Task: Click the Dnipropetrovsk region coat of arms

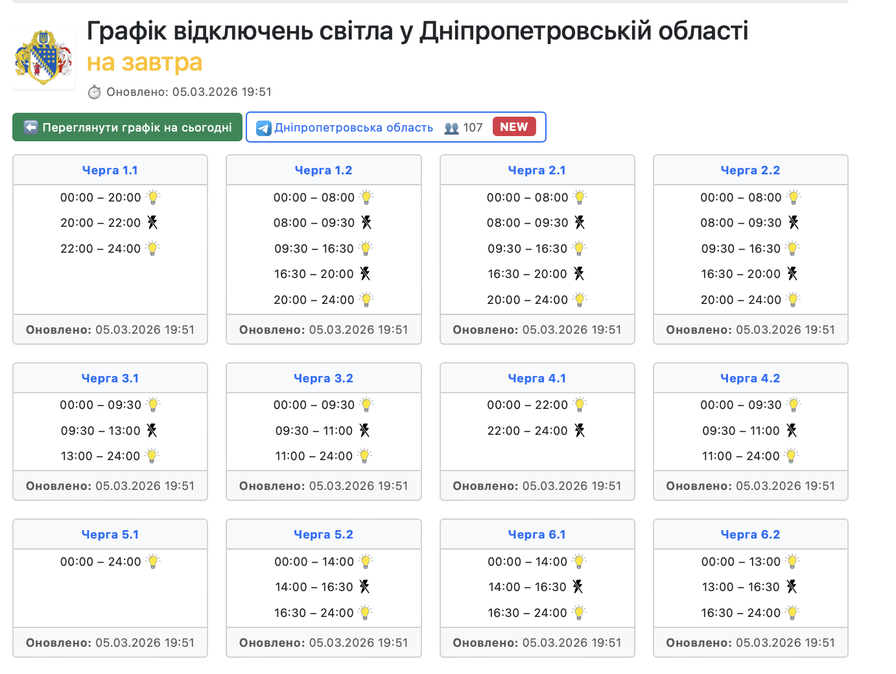Action: coord(43,58)
